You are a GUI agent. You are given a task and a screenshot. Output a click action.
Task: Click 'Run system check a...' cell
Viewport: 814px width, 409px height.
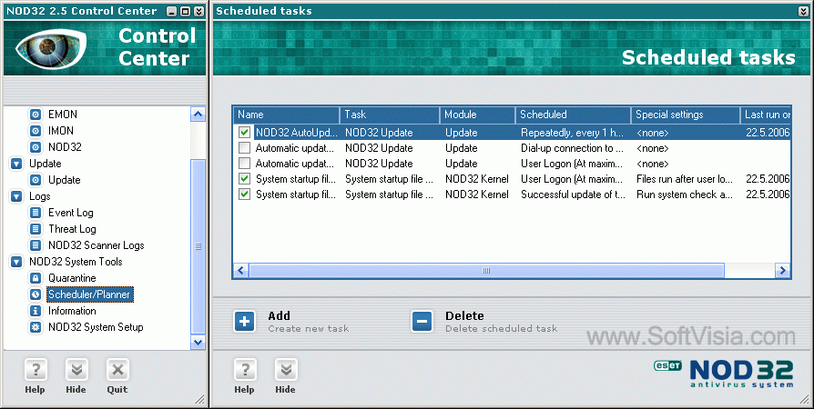click(685, 195)
